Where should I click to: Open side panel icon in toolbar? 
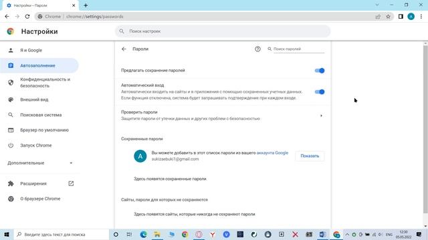[401, 17]
